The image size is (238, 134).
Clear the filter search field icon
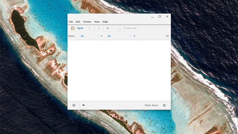(x=167, y=36)
